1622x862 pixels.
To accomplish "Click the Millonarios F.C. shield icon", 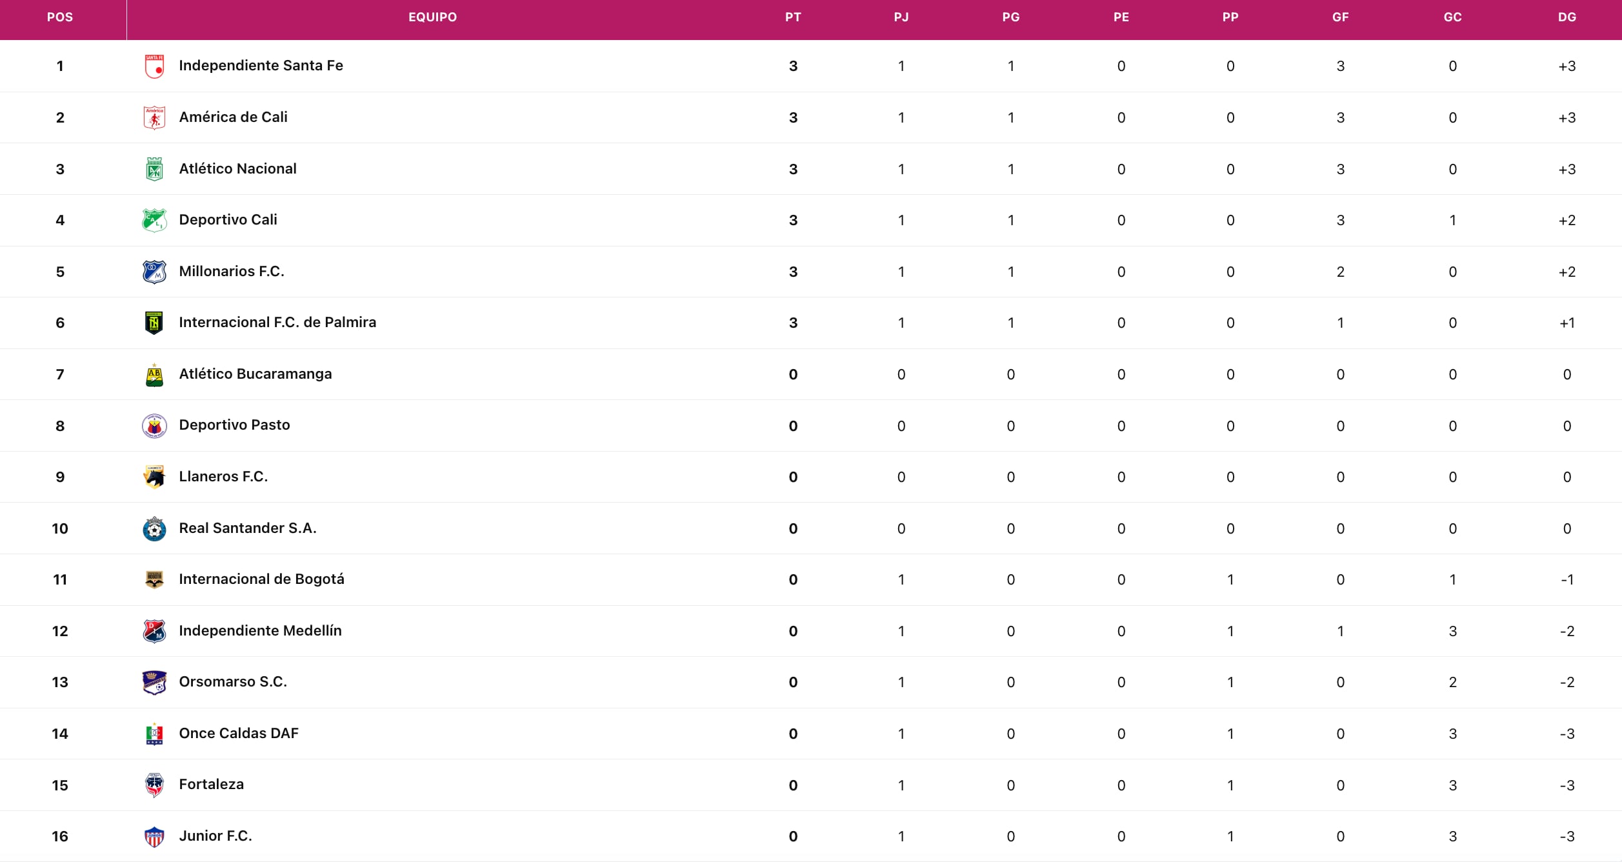I will pyautogui.click(x=154, y=272).
